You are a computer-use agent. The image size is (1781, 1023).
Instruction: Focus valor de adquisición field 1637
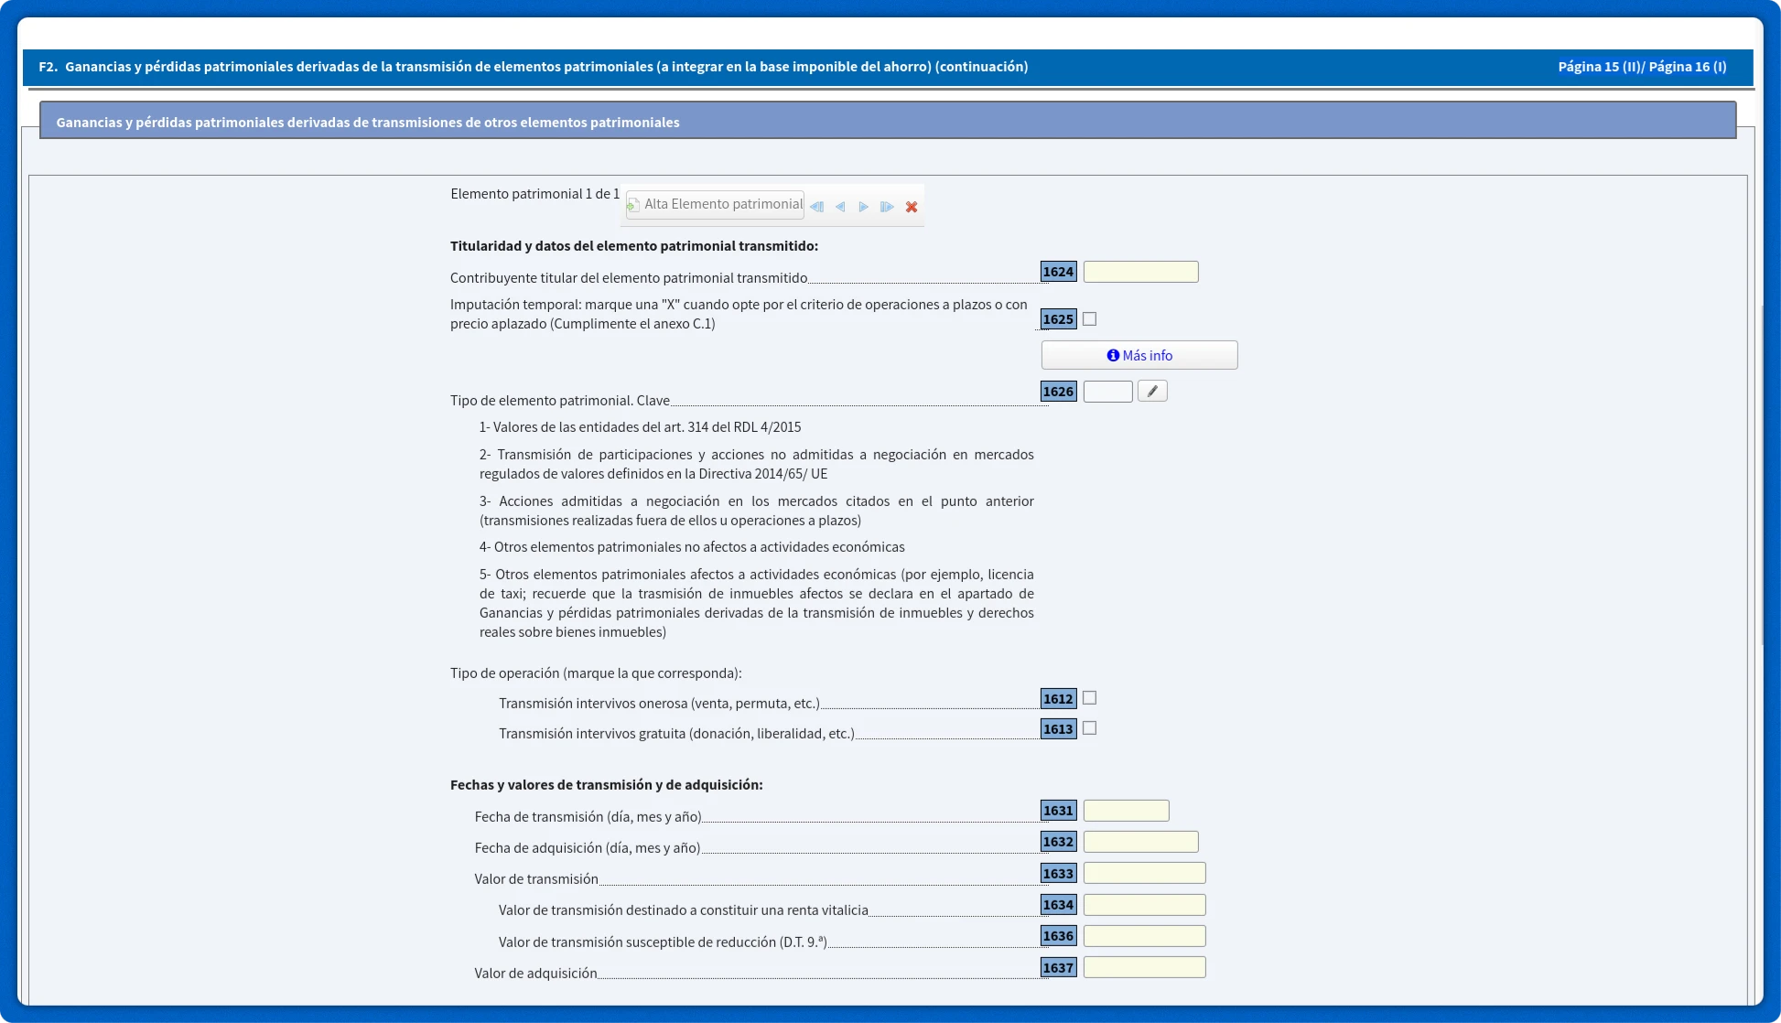[1144, 967]
